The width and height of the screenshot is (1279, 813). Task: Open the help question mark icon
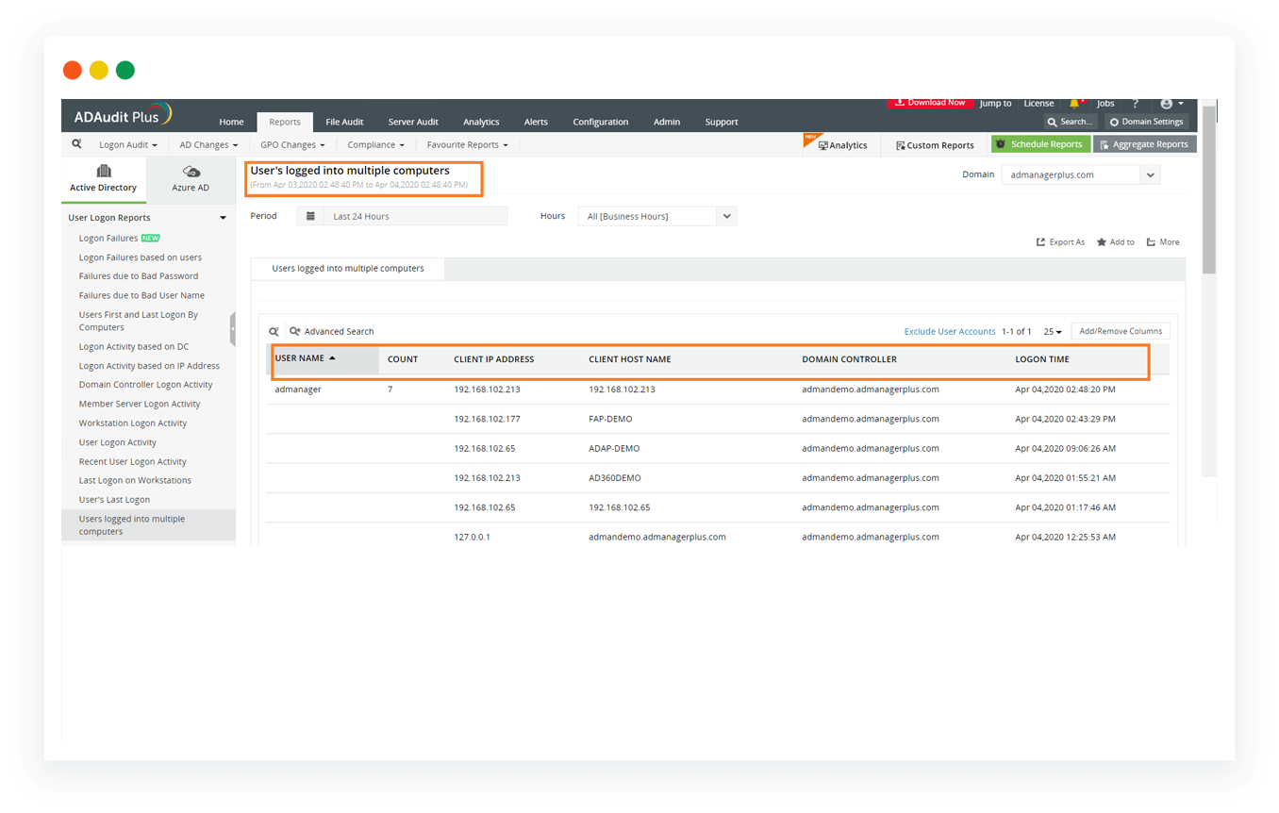(1135, 103)
